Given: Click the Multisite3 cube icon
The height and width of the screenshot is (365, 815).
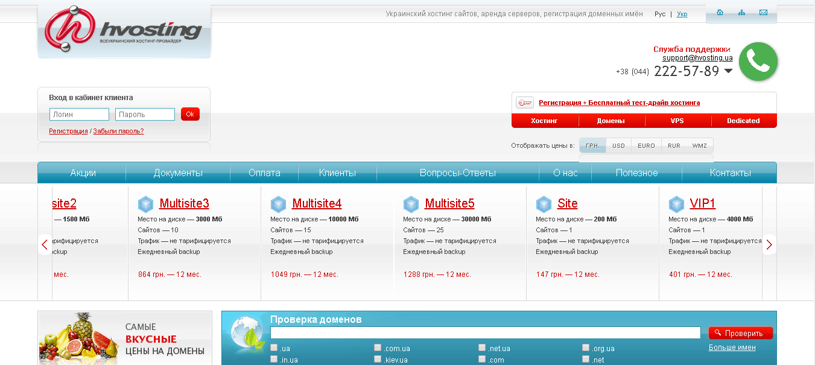Looking at the screenshot, I should (145, 204).
